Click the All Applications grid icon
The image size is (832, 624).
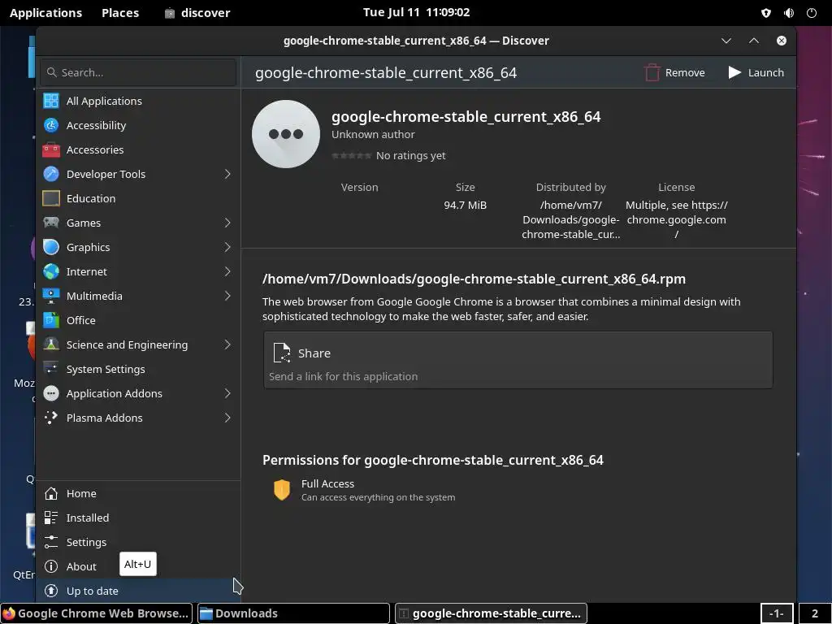click(51, 101)
